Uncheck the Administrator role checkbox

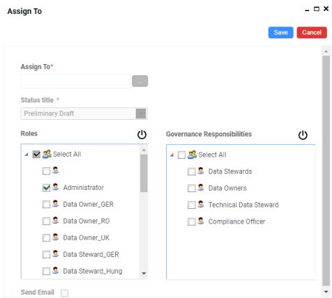pyautogui.click(x=46, y=188)
